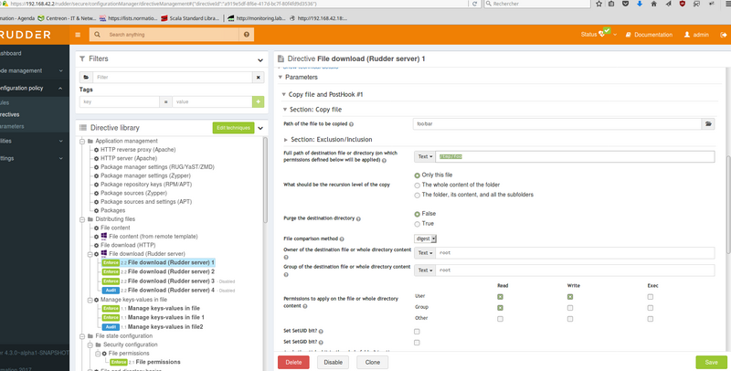The height and width of the screenshot is (371, 731).
Task: Set Purge destination directory to False
Action: [417, 214]
